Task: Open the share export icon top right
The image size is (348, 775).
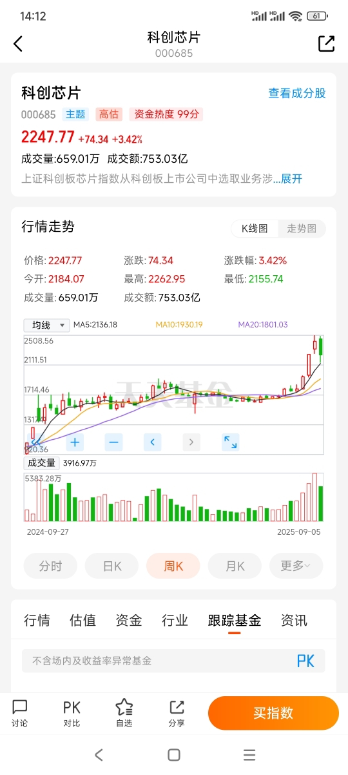Action: pos(327,43)
